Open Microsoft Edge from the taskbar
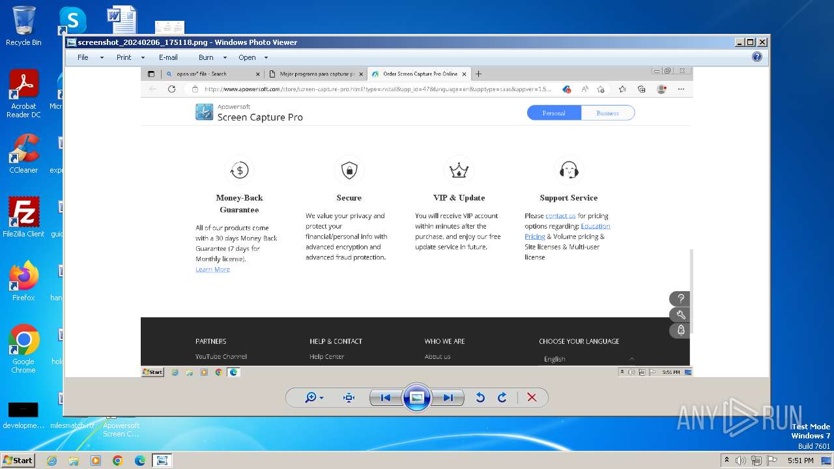834x469 pixels. 140,461
